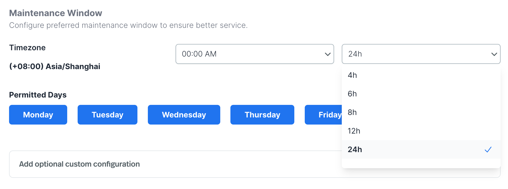Click the Permitted Days label

(38, 95)
